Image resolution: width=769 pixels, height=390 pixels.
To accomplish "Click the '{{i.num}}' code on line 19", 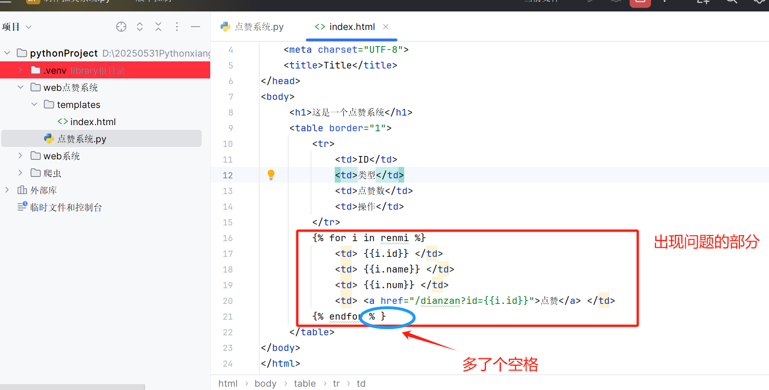I will point(389,285).
